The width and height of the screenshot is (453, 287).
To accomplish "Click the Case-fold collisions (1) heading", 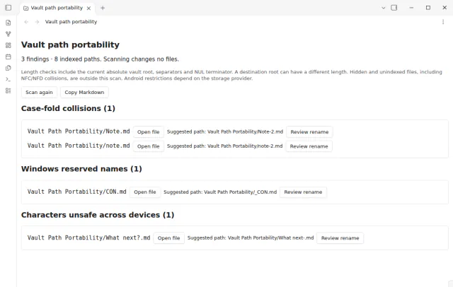I will (68, 108).
